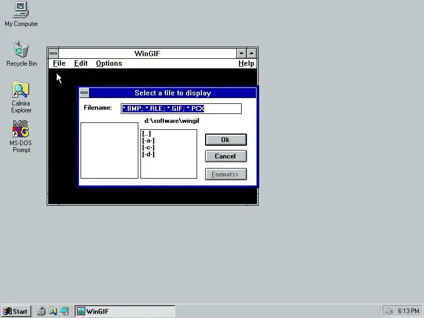The image size is (424, 318).
Task: Open the Start menu button
Action: tap(16, 311)
